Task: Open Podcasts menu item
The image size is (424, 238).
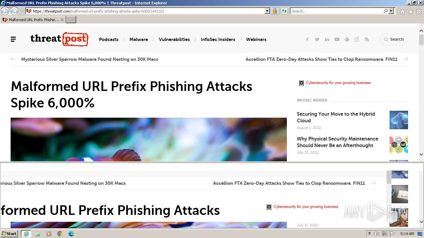Action: pyautogui.click(x=109, y=39)
